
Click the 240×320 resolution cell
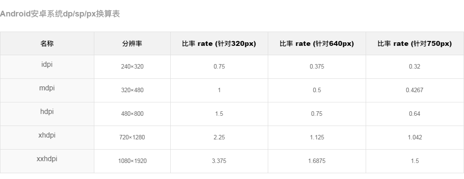click(x=132, y=67)
